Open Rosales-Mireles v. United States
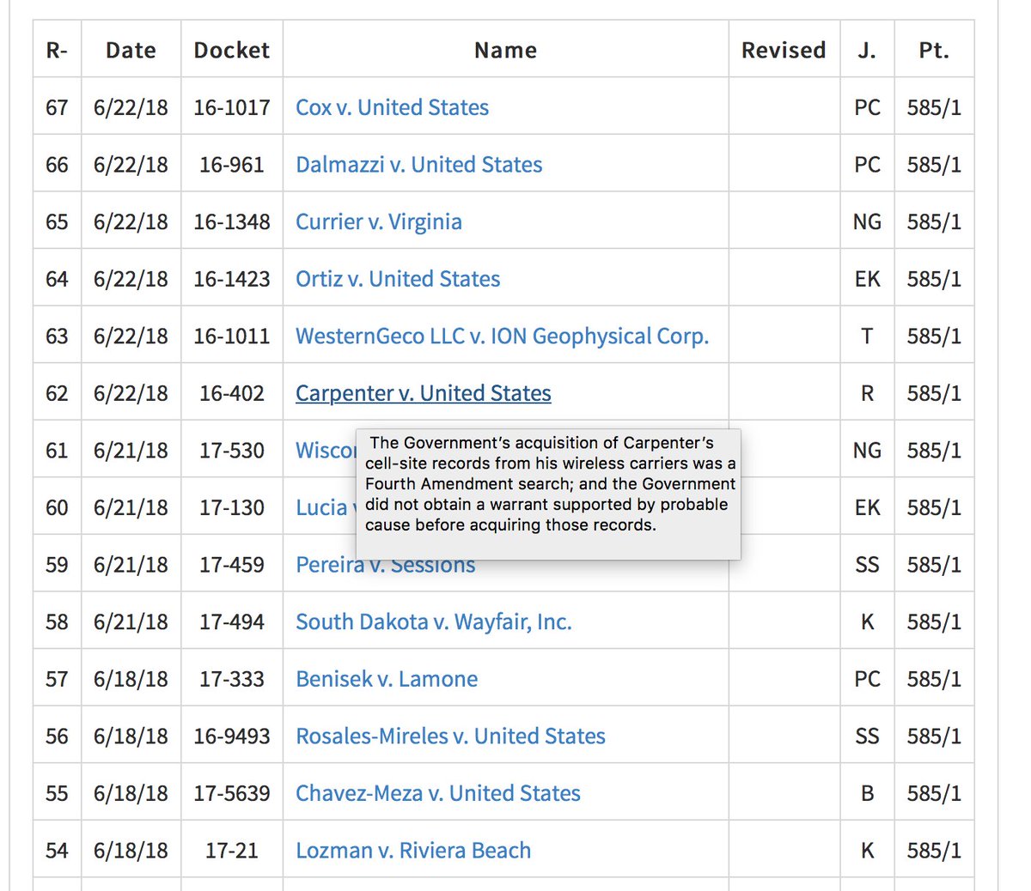The image size is (1031, 891). tap(450, 736)
